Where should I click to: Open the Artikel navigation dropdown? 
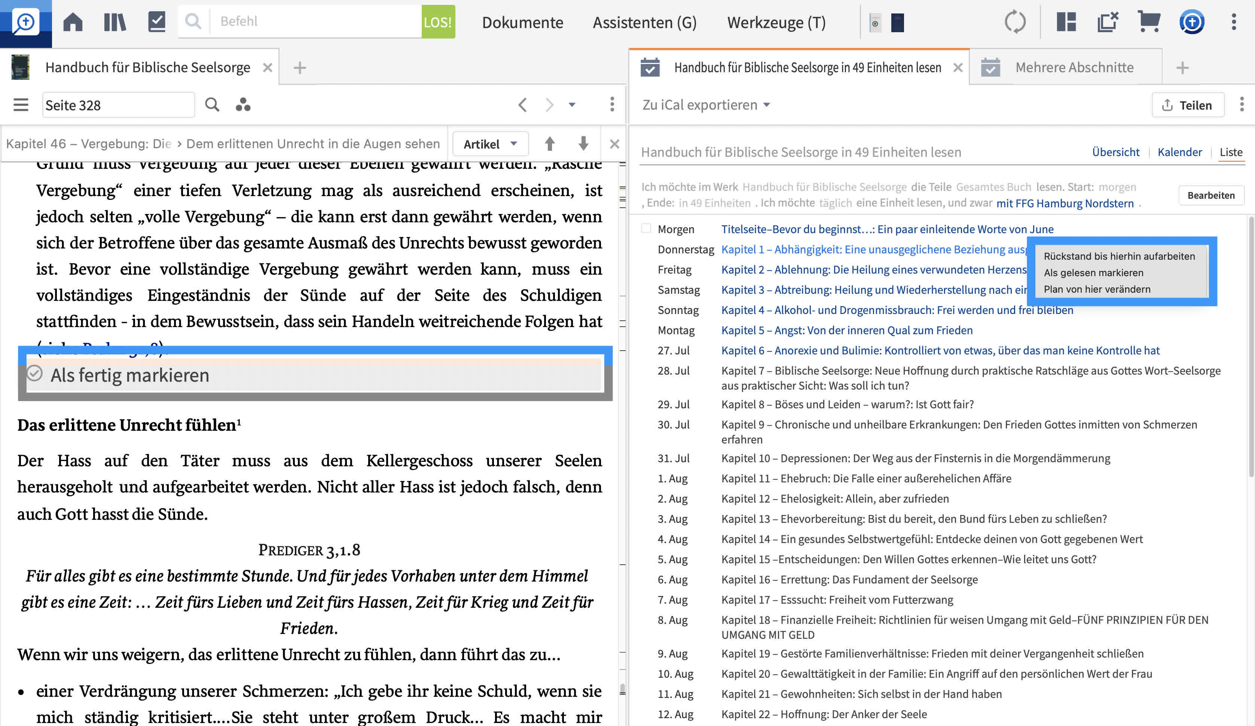tap(490, 144)
